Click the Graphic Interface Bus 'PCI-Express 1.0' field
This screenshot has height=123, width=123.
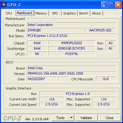click(78, 94)
